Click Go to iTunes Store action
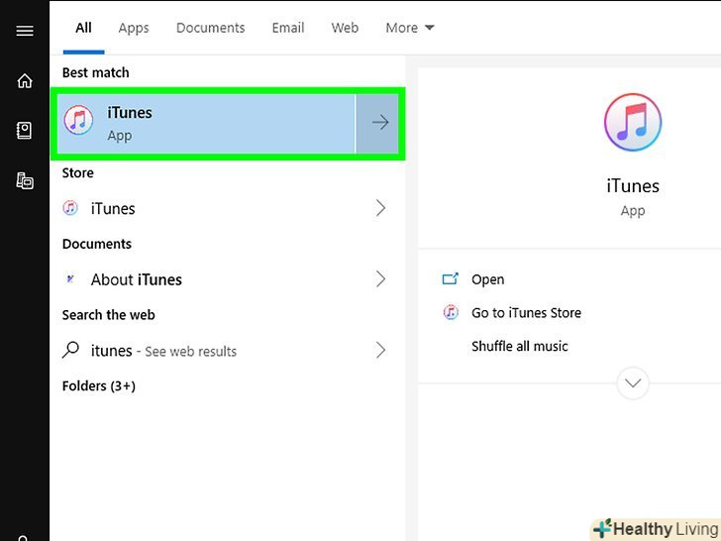 pyautogui.click(x=526, y=313)
